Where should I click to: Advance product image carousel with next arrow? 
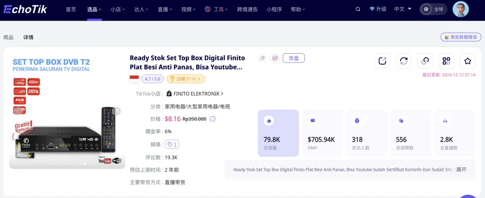click(117, 111)
